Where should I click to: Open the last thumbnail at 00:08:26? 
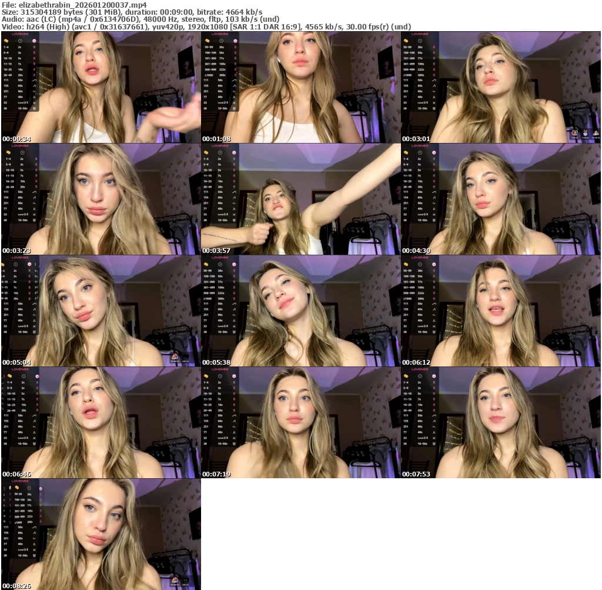click(101, 534)
